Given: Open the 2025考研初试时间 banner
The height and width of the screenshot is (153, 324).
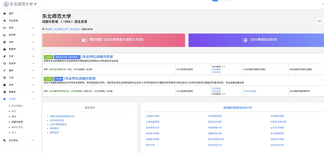Looking at the screenshot, I should [256, 40].
